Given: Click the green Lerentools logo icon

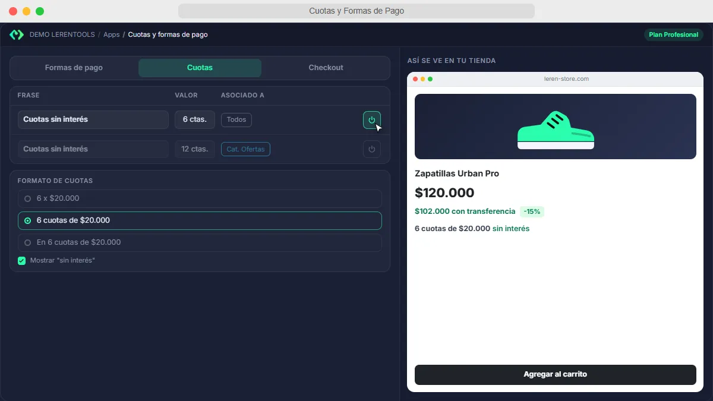Looking at the screenshot, I should point(16,34).
